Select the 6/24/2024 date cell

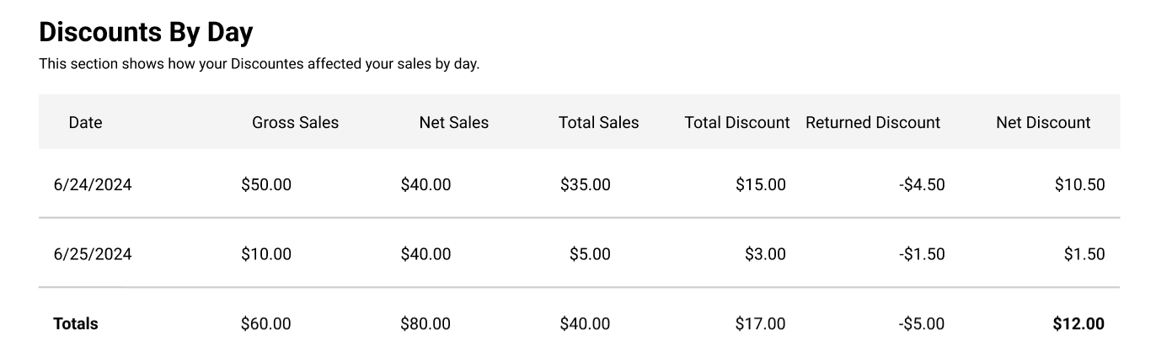tap(93, 185)
